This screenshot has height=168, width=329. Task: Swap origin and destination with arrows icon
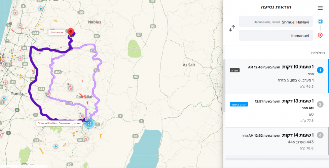pos(232,29)
